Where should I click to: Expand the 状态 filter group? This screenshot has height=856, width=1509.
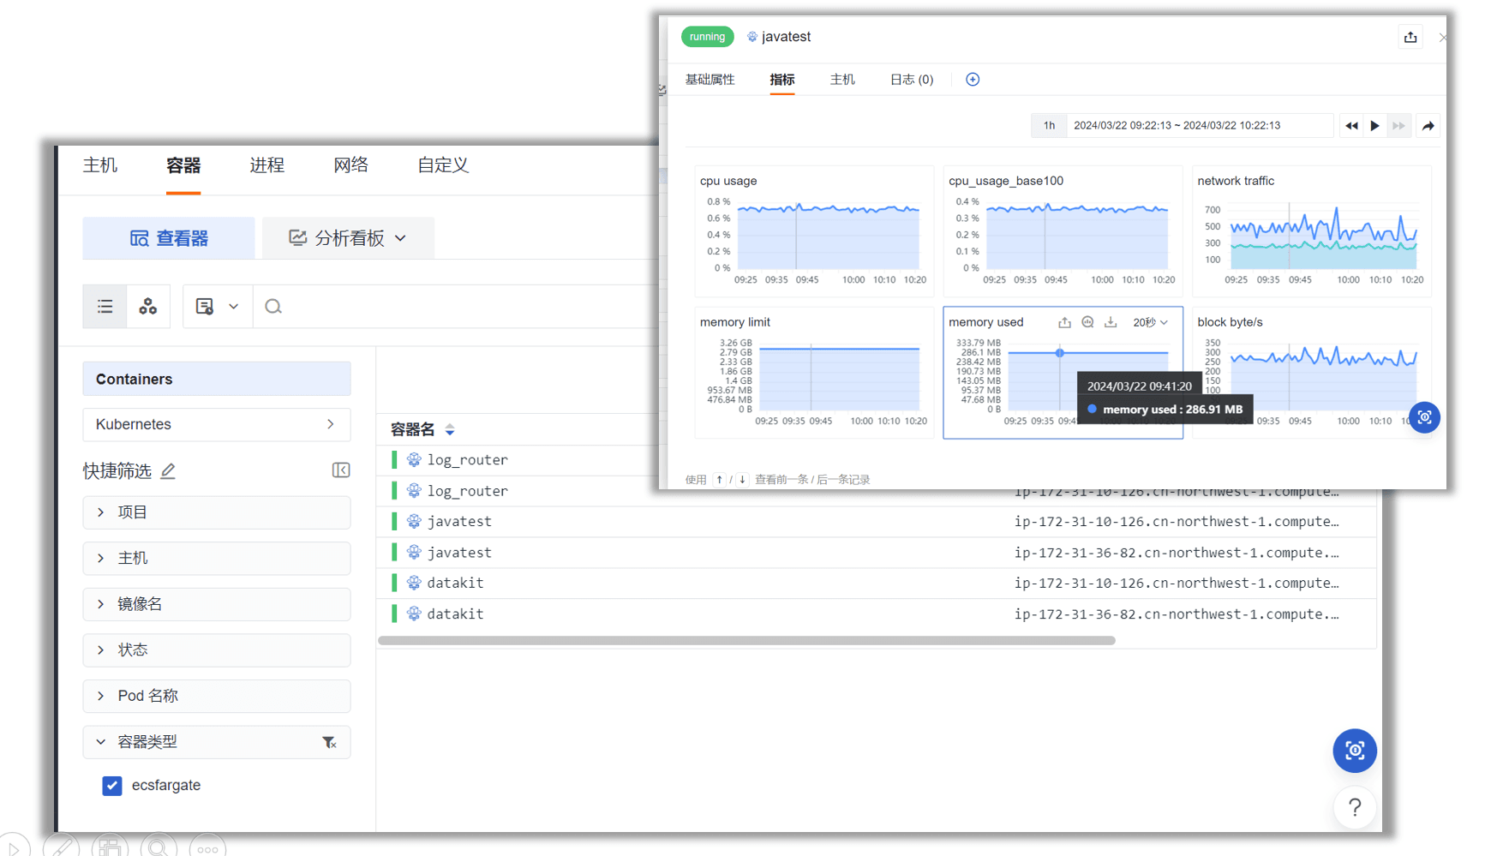217,650
